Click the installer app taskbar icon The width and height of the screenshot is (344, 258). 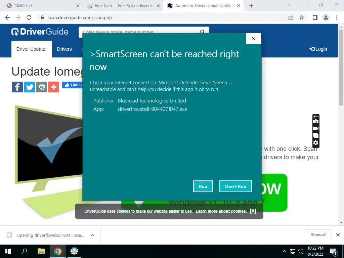[x=74, y=251]
